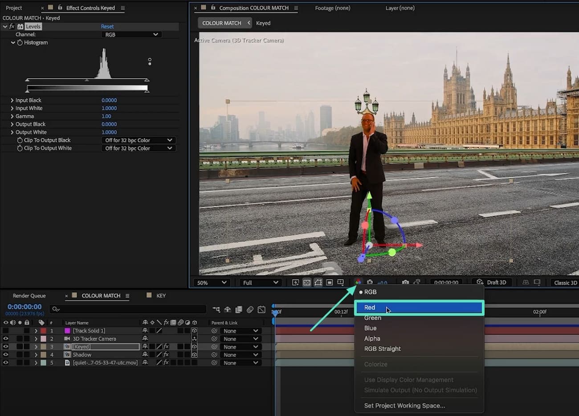
Task: Expand the Input Black property
Action: [x=12, y=101]
